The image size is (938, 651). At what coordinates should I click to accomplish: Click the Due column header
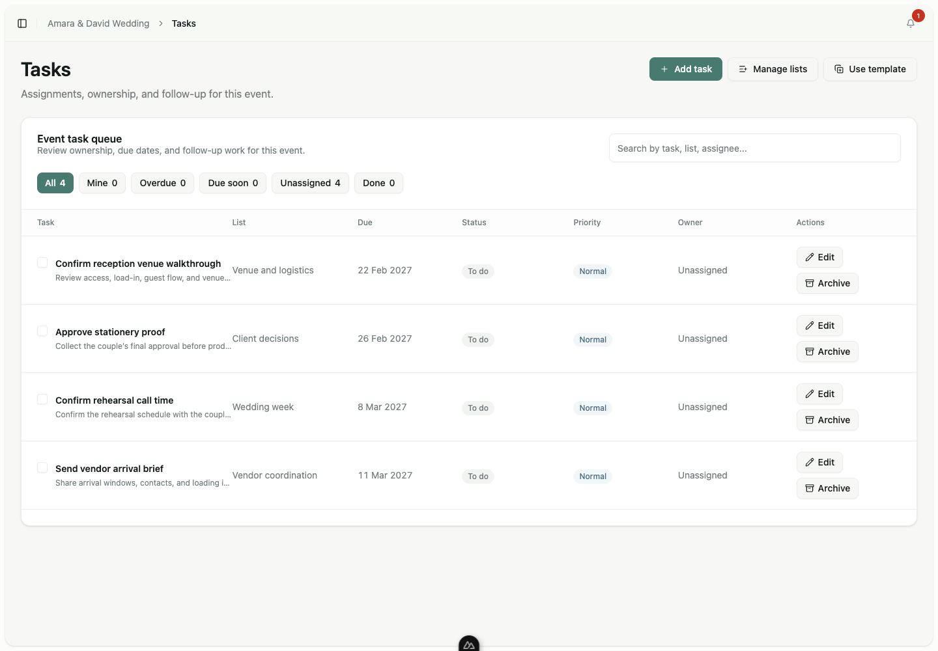tap(365, 223)
